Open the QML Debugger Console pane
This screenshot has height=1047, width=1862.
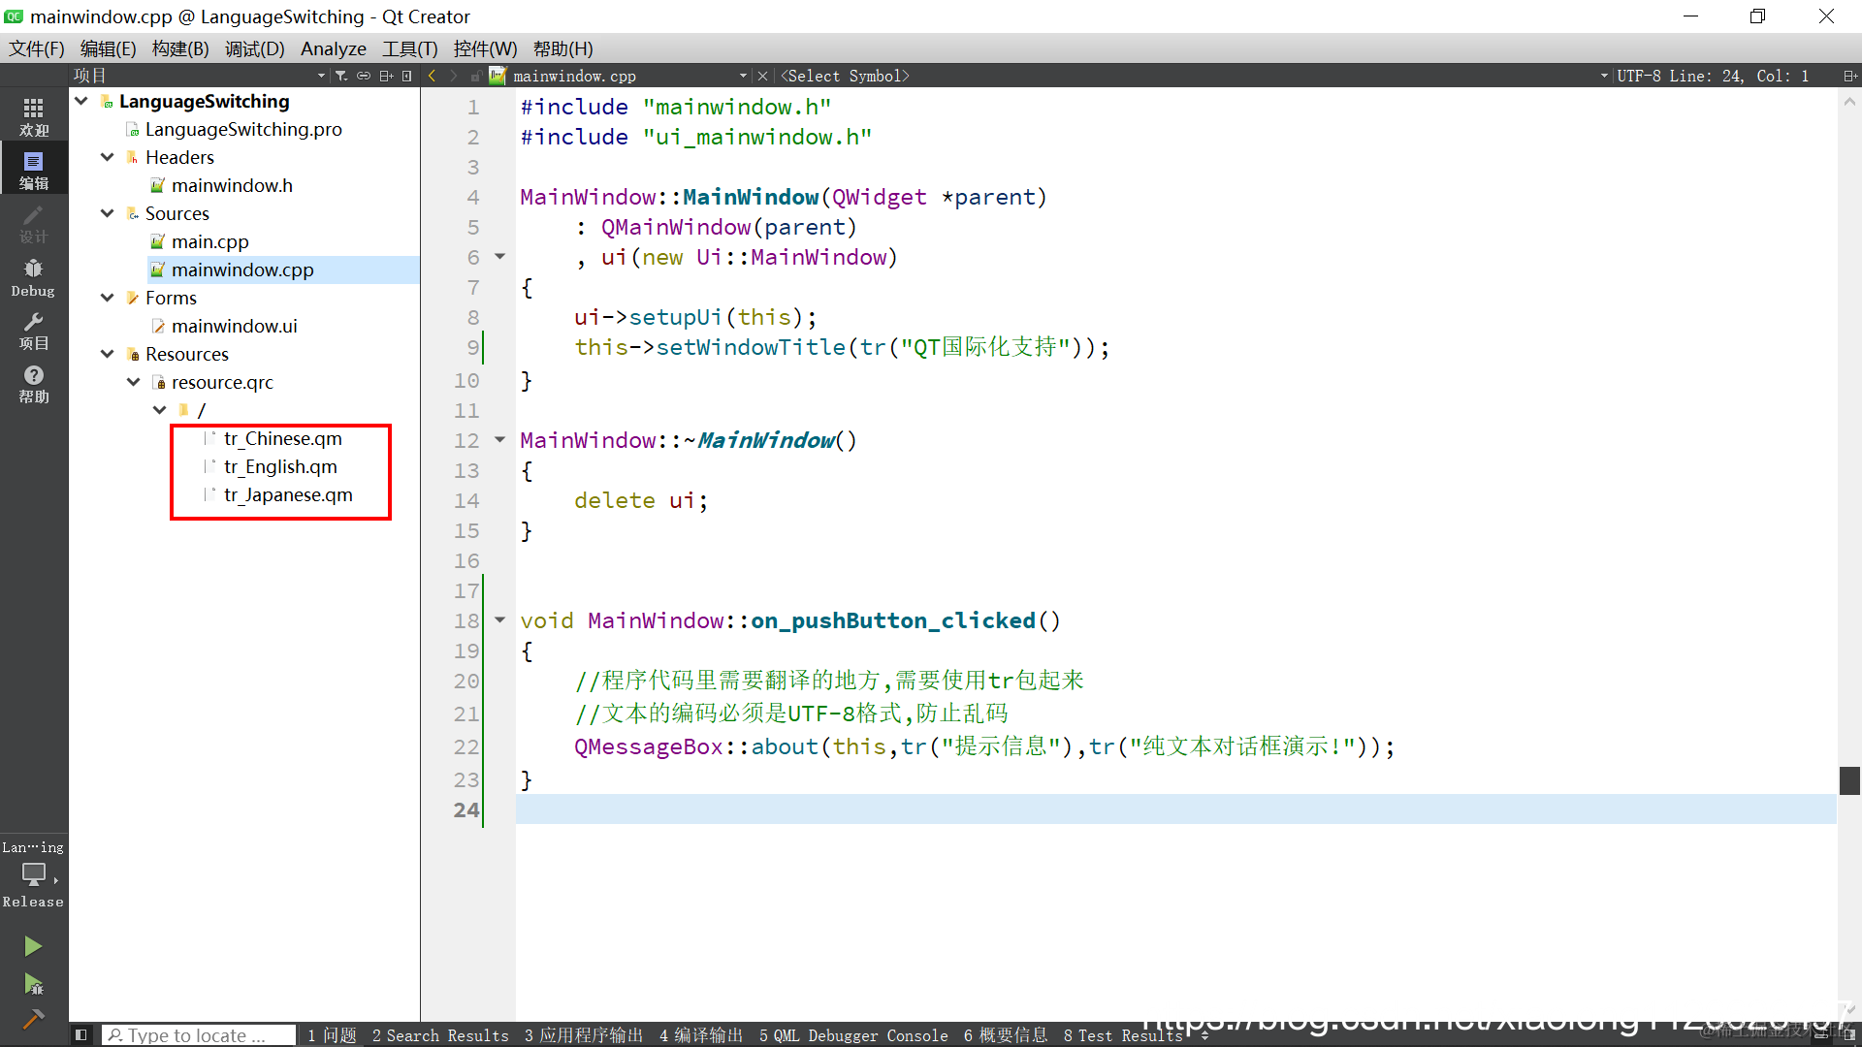[x=853, y=1035]
